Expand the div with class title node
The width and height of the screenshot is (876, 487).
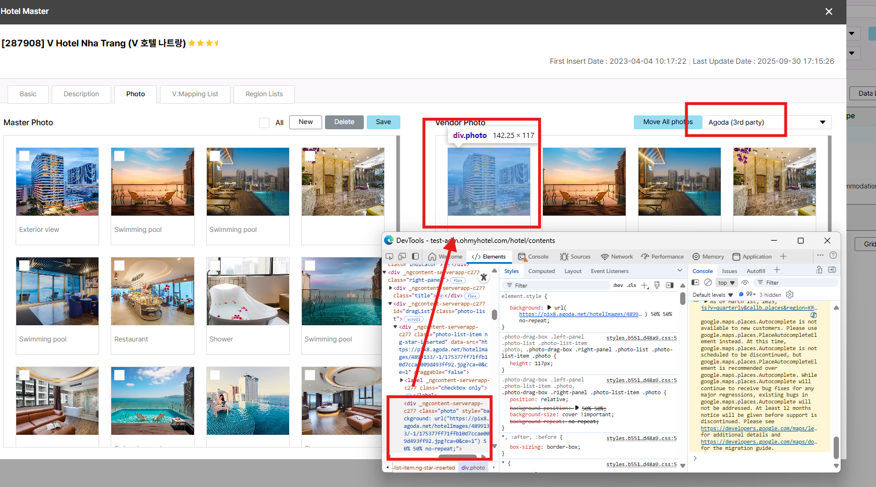pyautogui.click(x=390, y=288)
